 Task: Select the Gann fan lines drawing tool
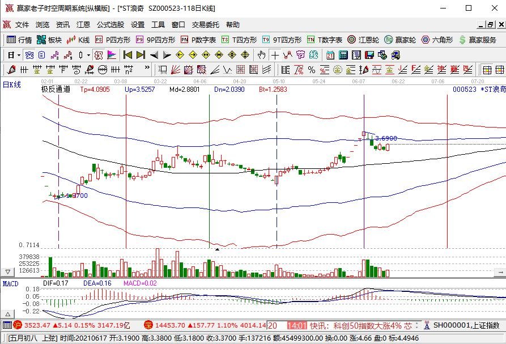point(176,70)
